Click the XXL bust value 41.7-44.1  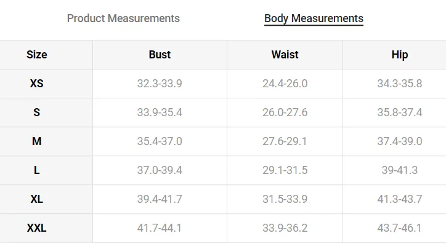(x=160, y=228)
